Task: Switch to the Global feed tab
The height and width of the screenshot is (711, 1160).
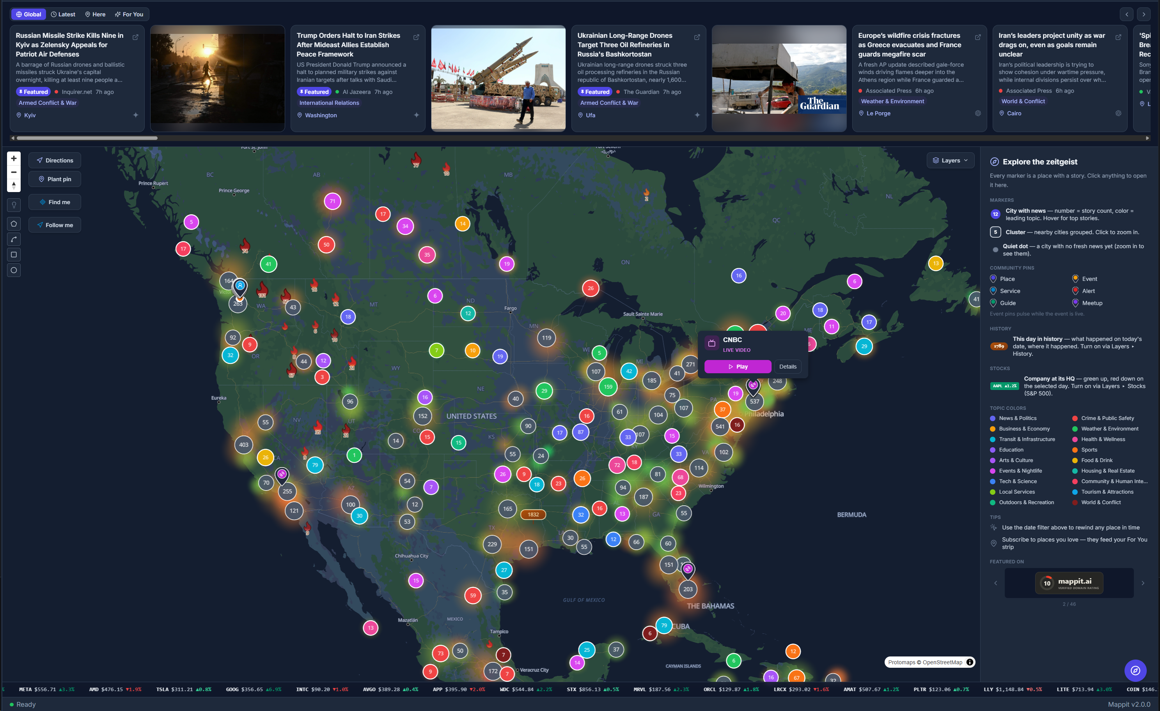Action: tap(29, 14)
